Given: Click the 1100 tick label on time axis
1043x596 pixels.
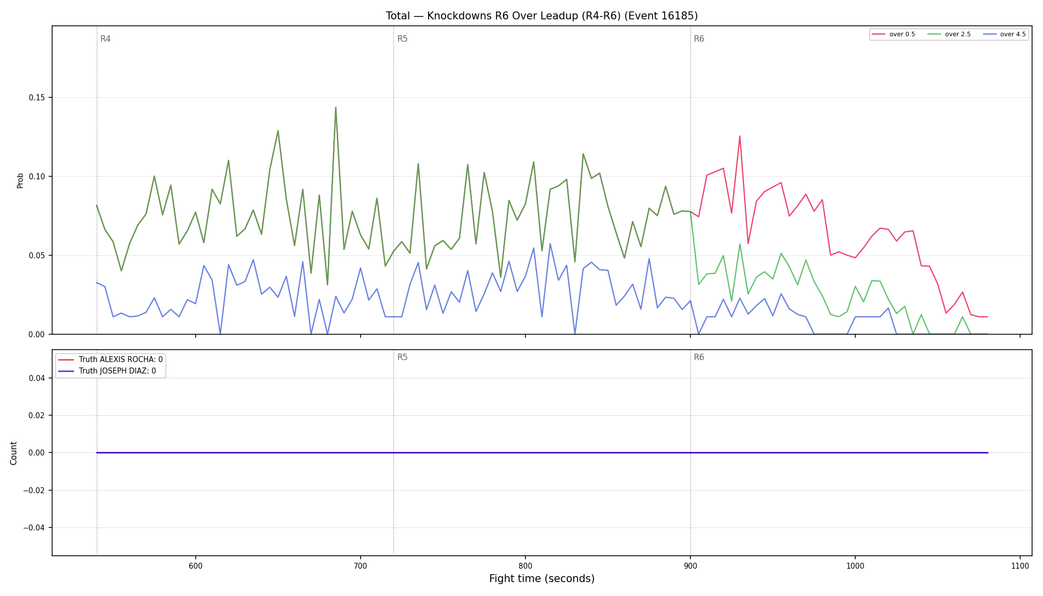Looking at the screenshot, I should 1020,566.
